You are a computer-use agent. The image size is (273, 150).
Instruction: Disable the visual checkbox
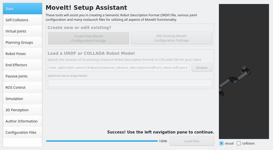point(221,143)
